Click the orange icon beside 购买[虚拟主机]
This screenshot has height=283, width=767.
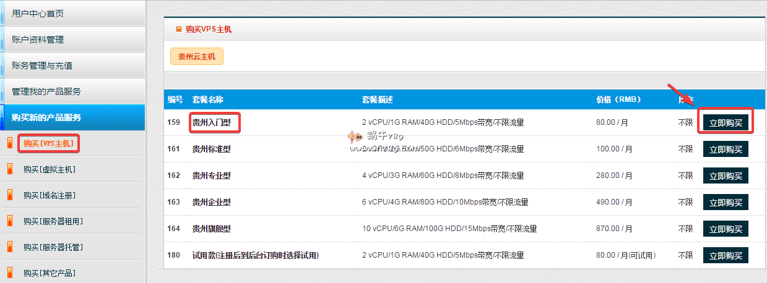[9, 169]
